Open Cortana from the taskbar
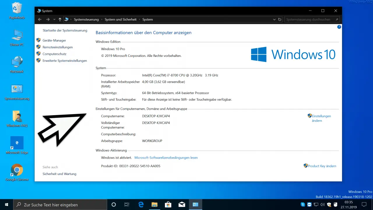 114,204
